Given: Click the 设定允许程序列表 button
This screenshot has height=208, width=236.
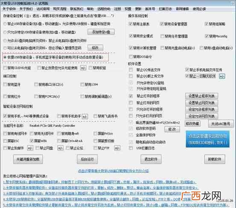Looking at the screenshot, I should click(201, 109).
